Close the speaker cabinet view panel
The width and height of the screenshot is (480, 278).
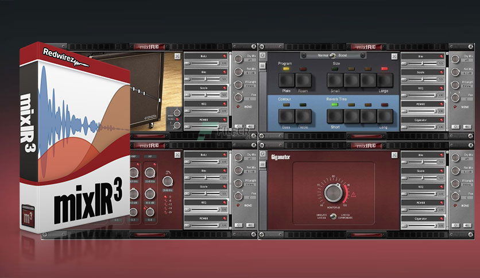click(x=177, y=56)
